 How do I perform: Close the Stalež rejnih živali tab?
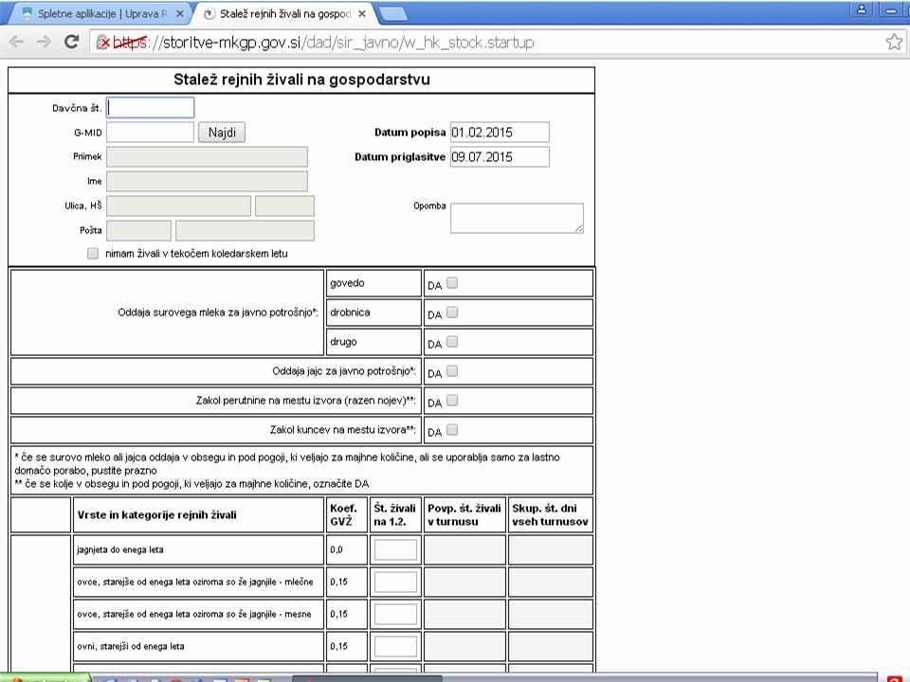[x=361, y=13]
